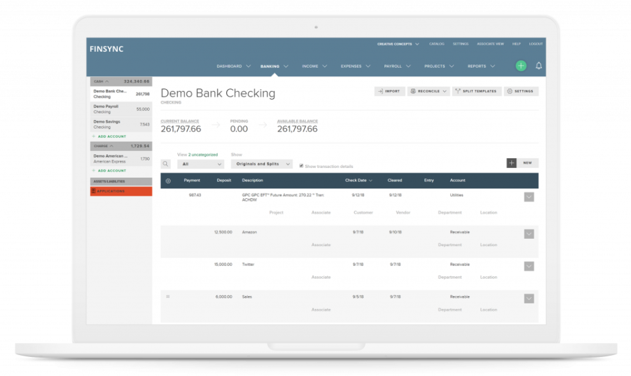Click Add Account under Charge
The width and height of the screenshot is (631, 376).
(x=110, y=171)
